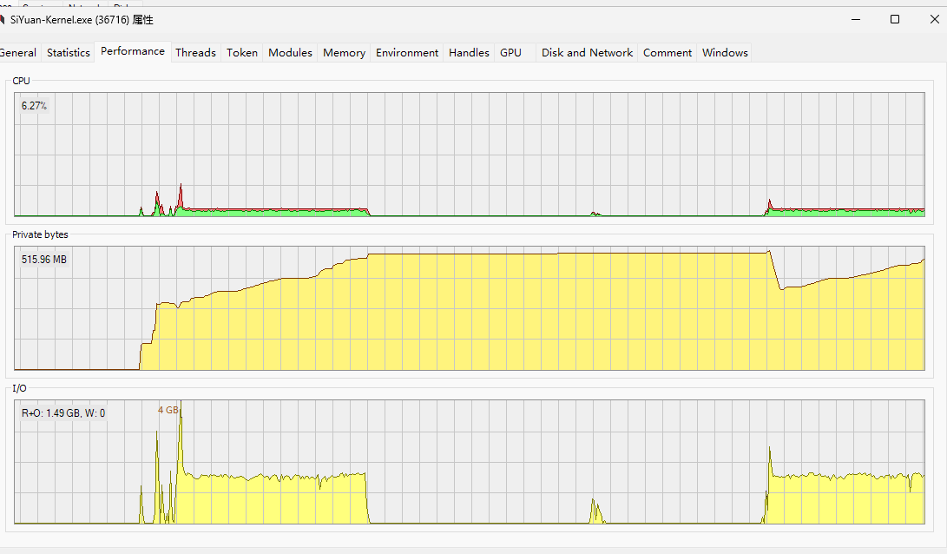The width and height of the screenshot is (947, 554).
Task: Show the Windows tab
Action: pos(725,53)
